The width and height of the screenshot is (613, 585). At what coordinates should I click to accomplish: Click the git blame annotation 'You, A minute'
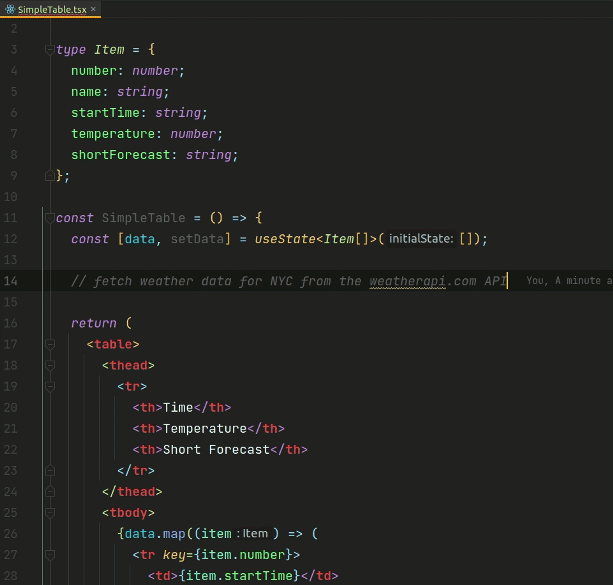[x=568, y=281]
